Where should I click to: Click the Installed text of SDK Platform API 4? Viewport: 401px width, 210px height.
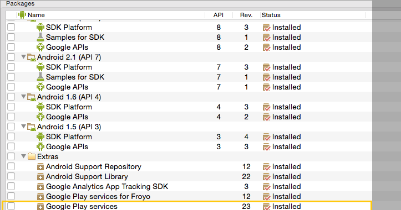286,107
